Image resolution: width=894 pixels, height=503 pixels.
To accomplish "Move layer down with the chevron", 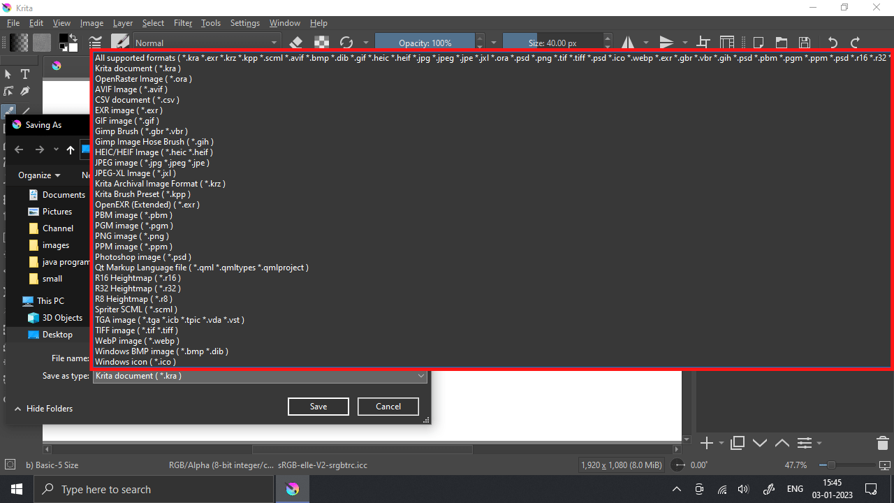I will [x=760, y=443].
